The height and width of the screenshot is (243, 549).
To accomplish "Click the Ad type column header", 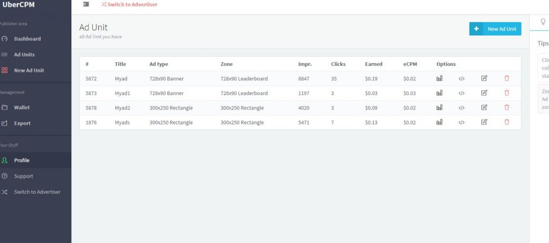I will [159, 64].
